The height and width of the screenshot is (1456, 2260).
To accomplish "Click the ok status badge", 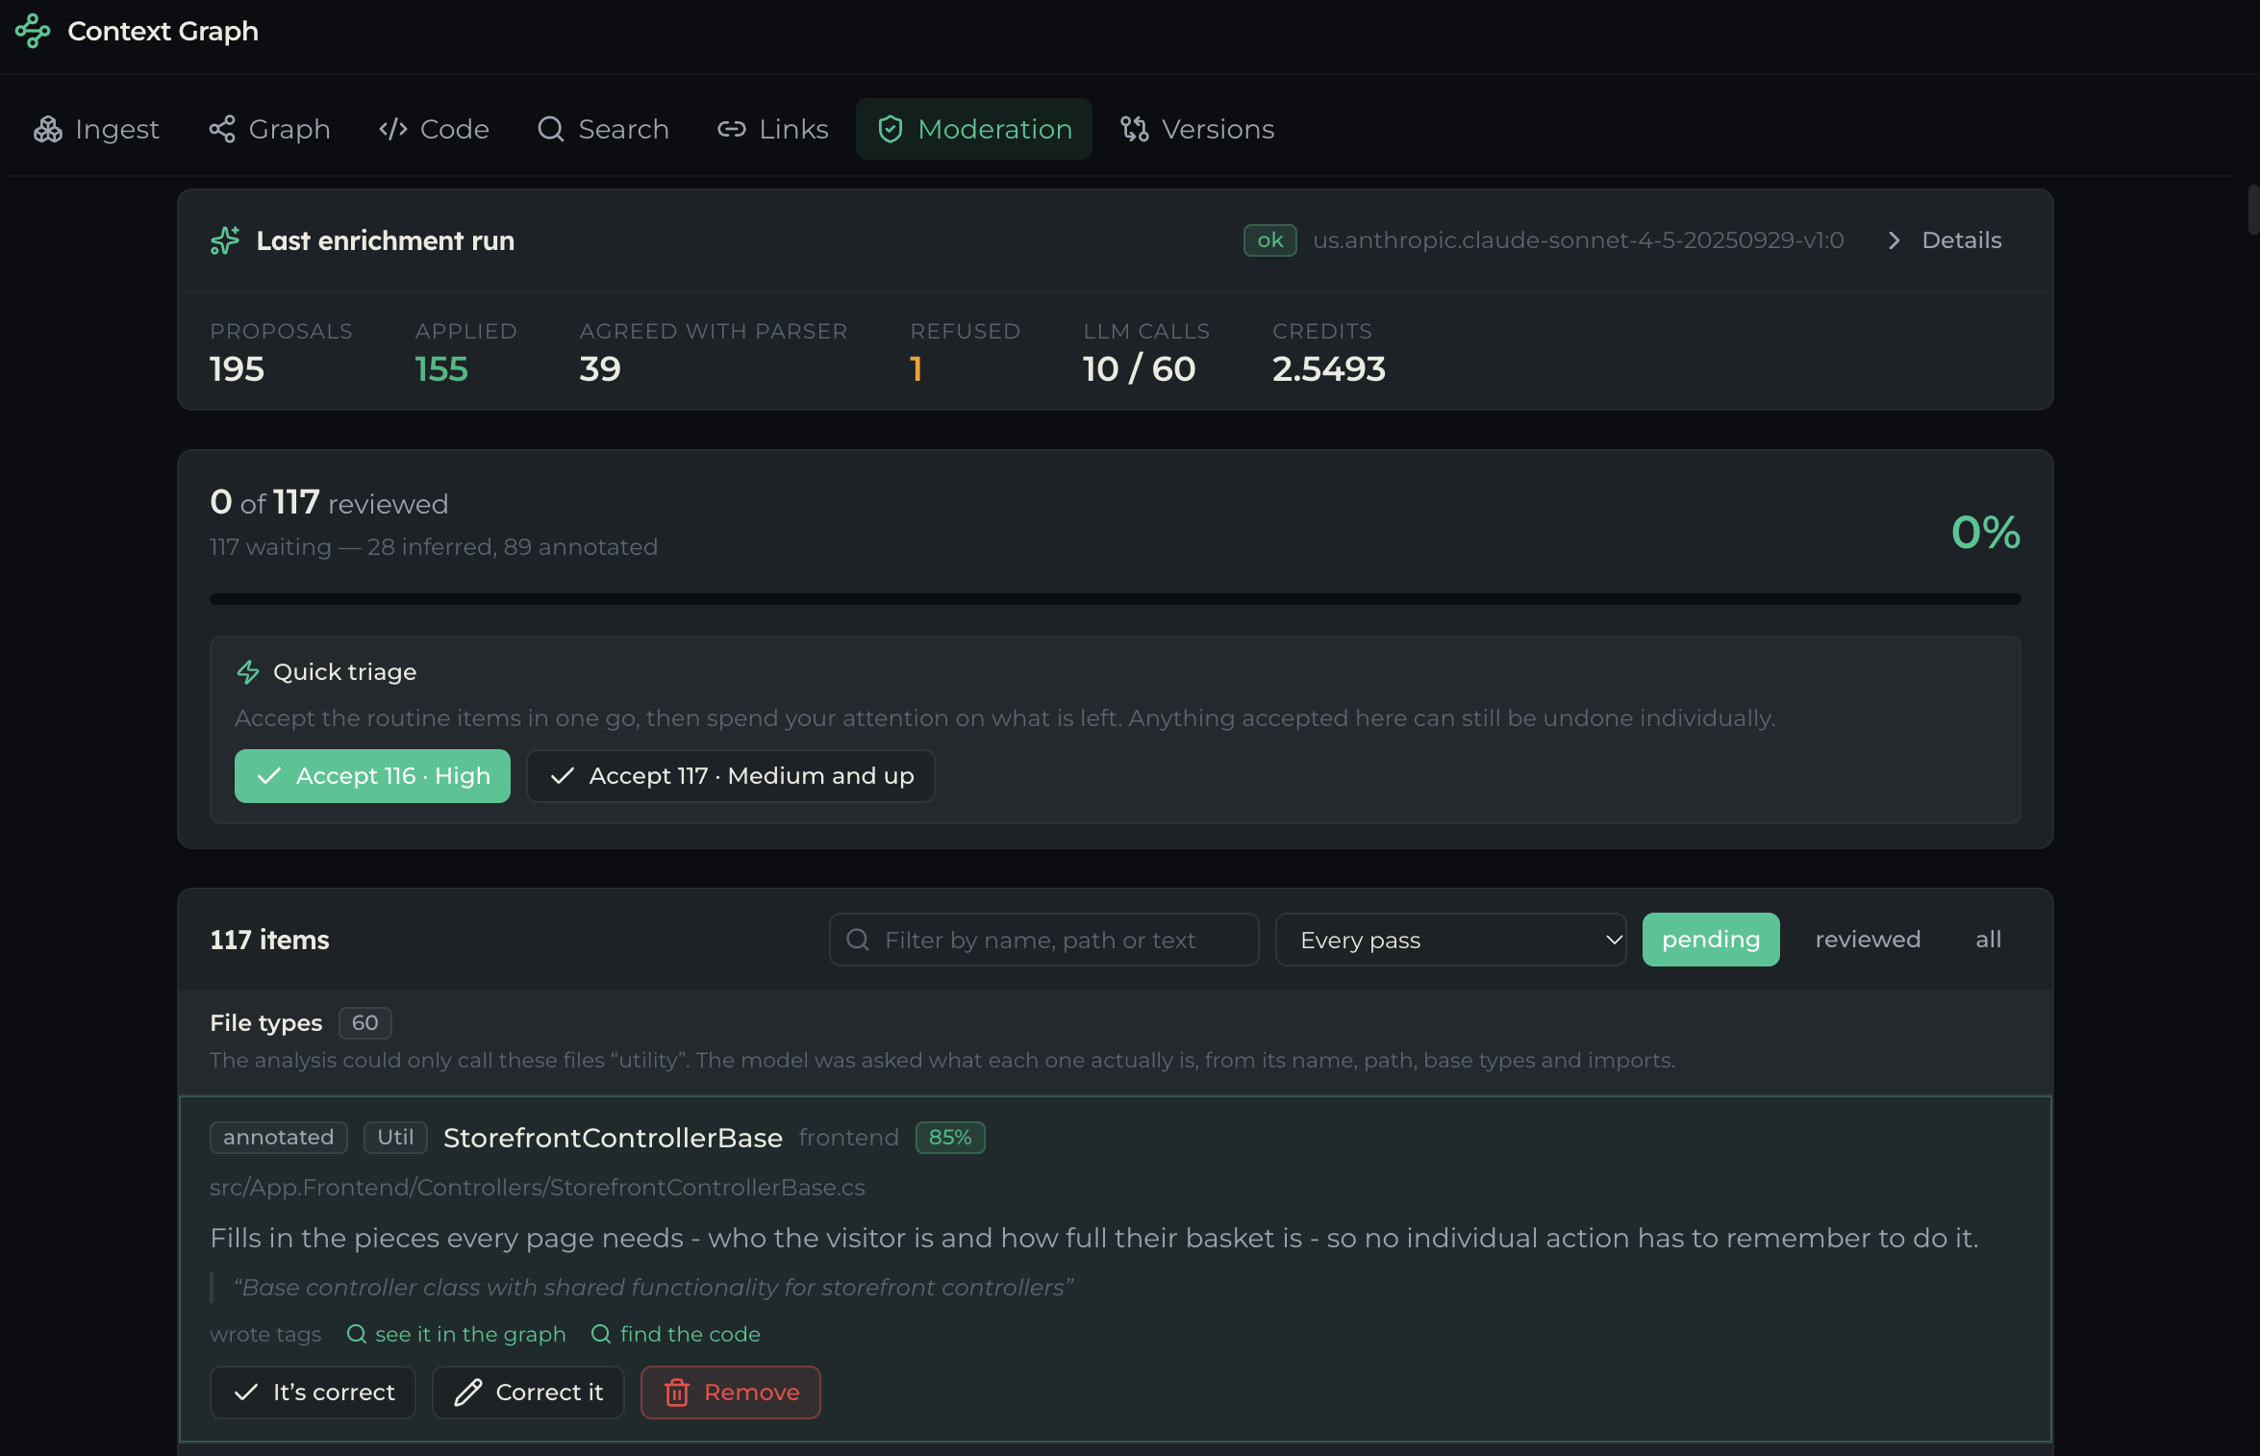I will [1269, 240].
